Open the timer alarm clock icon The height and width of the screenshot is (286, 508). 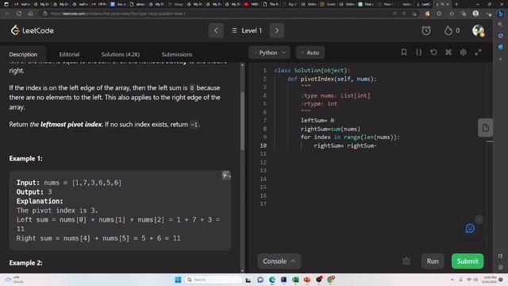[426, 30]
